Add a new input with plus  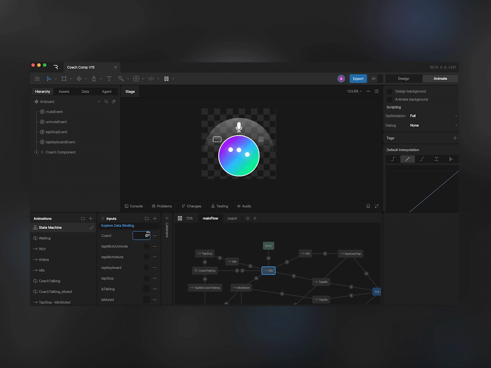(x=155, y=218)
